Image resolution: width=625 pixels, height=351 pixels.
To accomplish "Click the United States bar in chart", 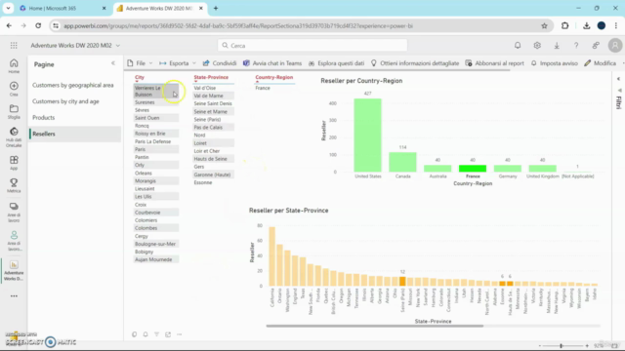I will 367,136.
